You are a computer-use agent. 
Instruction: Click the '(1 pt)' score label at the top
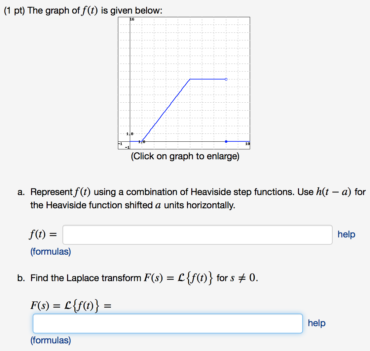click(x=15, y=10)
